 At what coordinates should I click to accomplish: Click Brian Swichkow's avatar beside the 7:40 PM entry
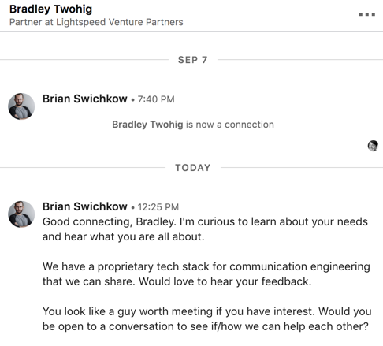pos(21,106)
